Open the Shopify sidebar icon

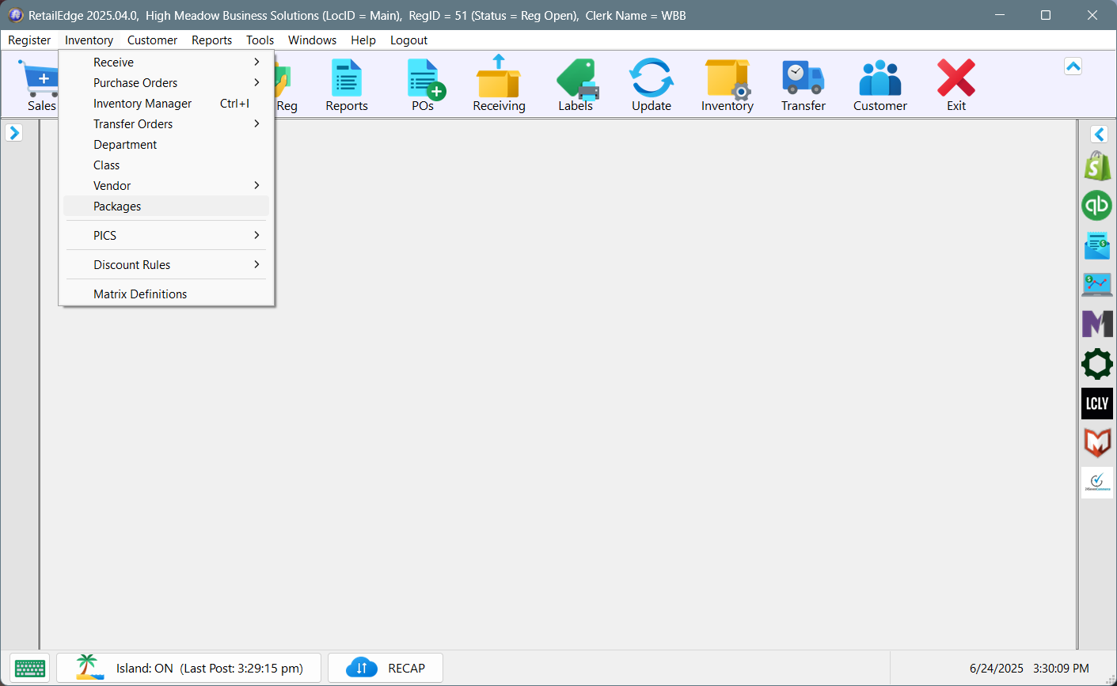click(1097, 166)
